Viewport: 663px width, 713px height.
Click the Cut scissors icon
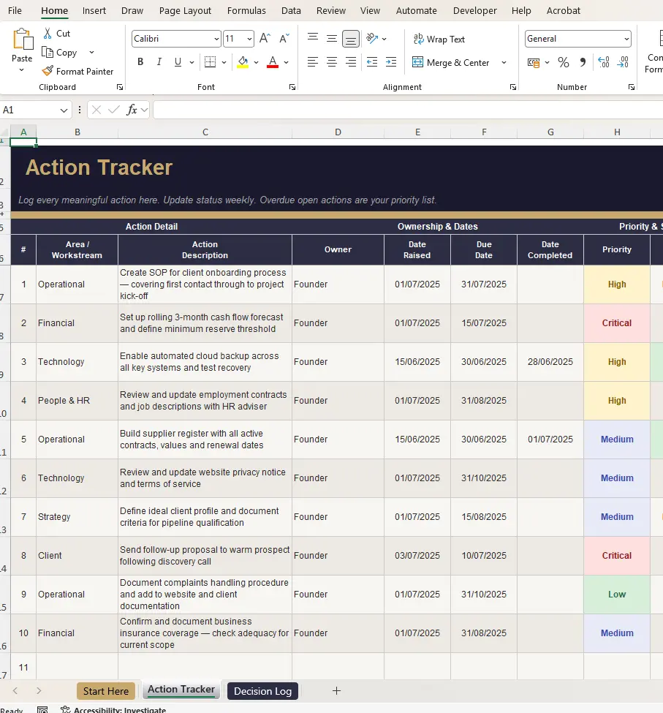pyautogui.click(x=48, y=33)
